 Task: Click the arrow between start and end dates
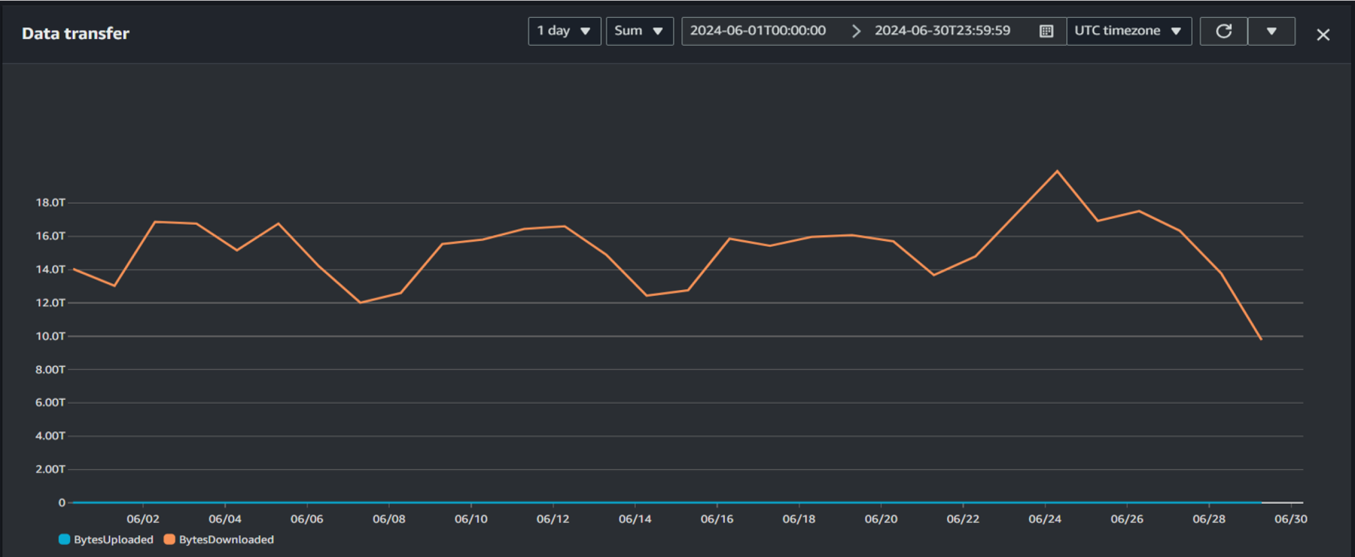(856, 31)
